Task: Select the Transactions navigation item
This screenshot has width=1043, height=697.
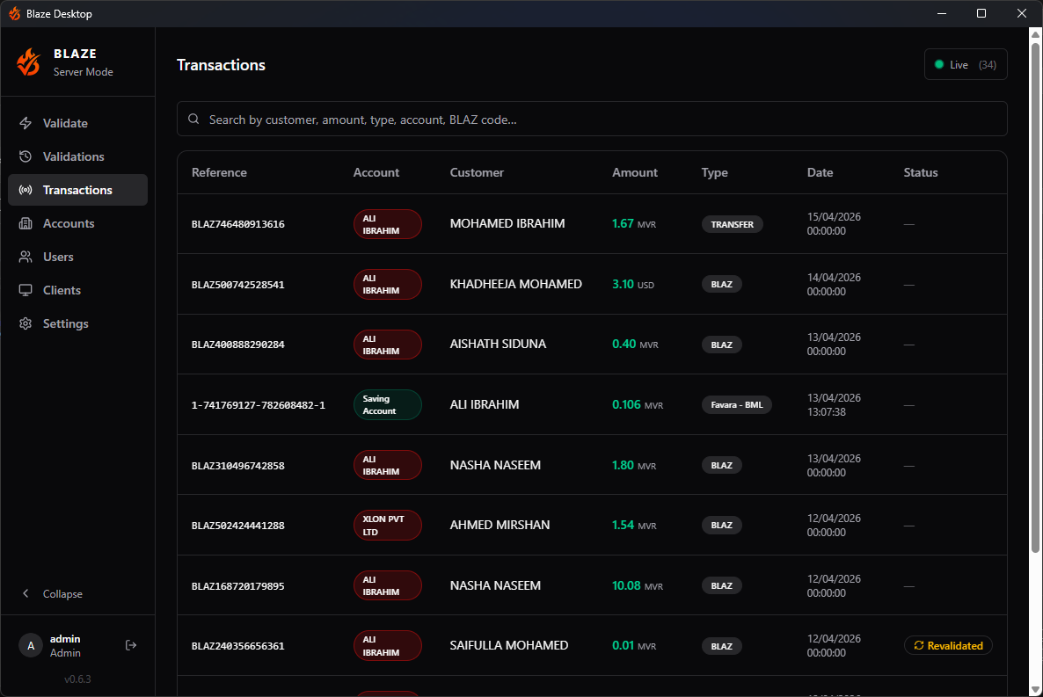Action: [77, 190]
